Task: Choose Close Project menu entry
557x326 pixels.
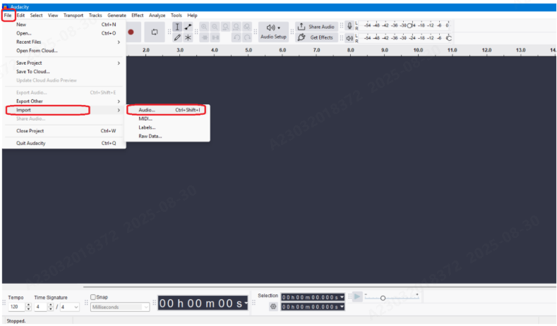Action: click(64, 131)
